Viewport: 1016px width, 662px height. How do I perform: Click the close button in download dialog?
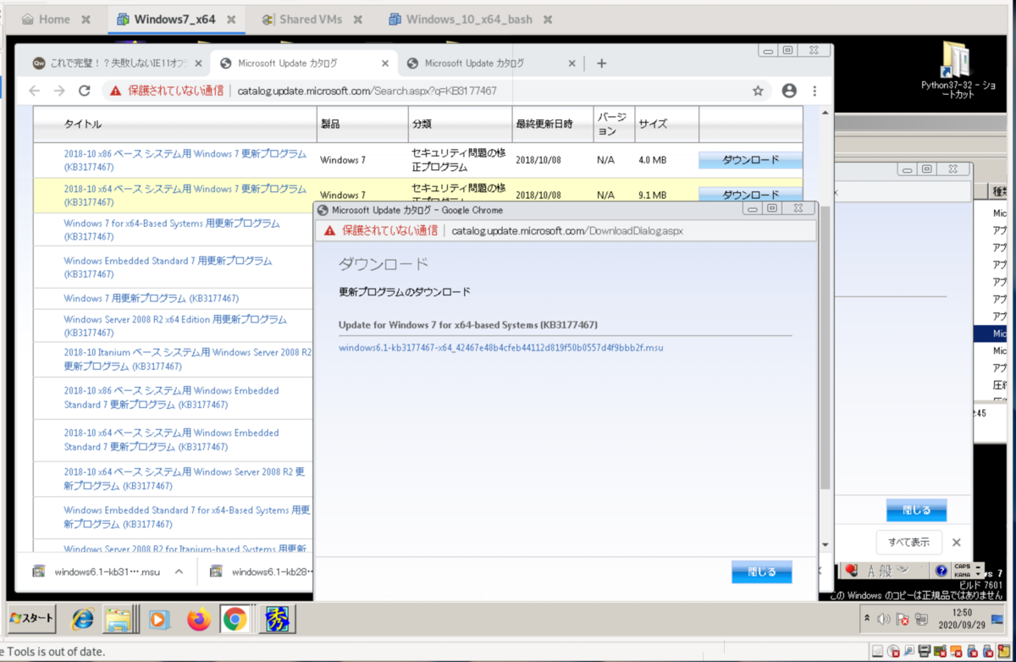click(x=761, y=571)
